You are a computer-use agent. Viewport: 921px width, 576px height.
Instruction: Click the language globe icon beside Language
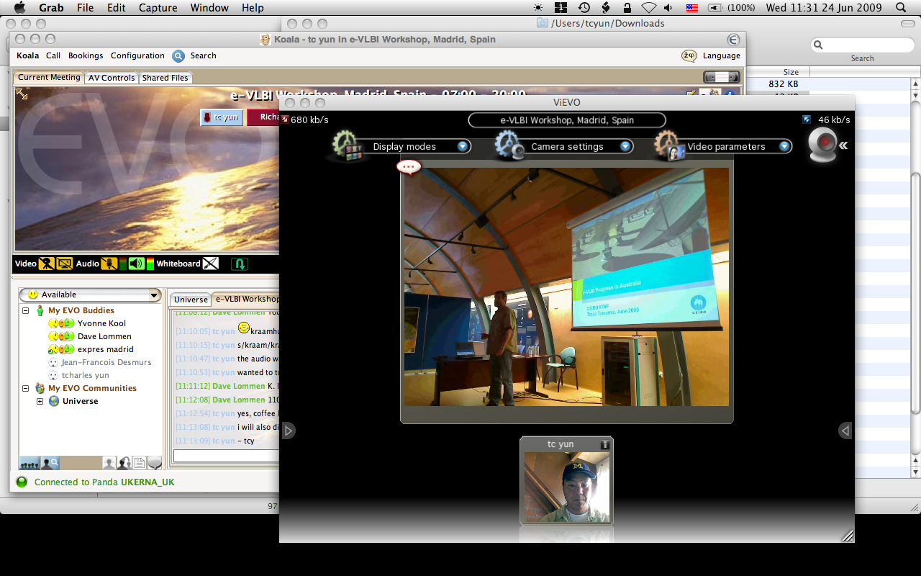coord(689,55)
